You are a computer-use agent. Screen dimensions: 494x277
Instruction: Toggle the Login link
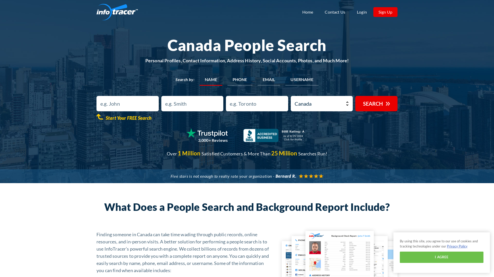[362, 12]
